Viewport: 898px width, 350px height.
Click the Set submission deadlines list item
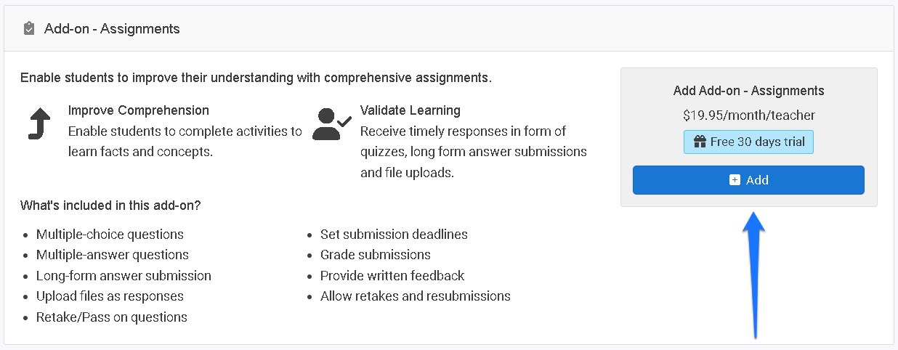tap(394, 235)
